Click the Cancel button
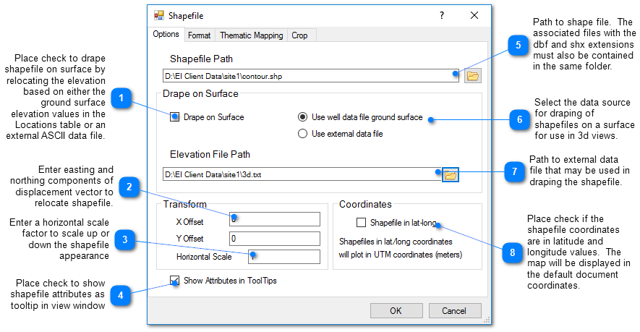The height and width of the screenshot is (332, 640). click(x=455, y=310)
